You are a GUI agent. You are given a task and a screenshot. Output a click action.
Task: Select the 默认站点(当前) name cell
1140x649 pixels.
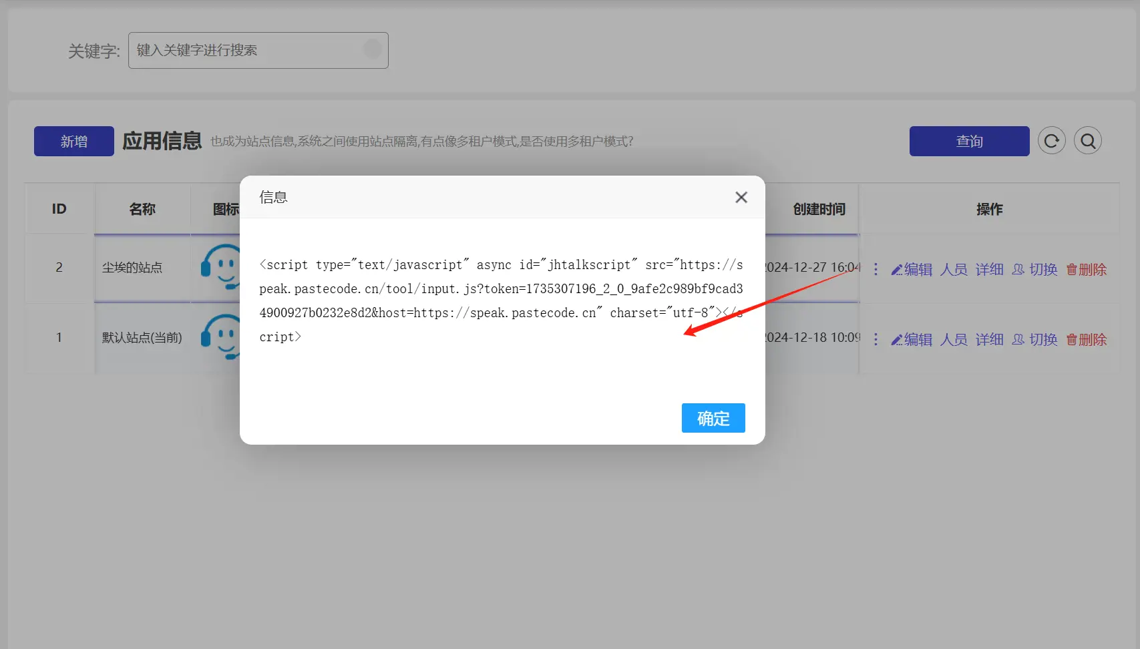pos(142,338)
